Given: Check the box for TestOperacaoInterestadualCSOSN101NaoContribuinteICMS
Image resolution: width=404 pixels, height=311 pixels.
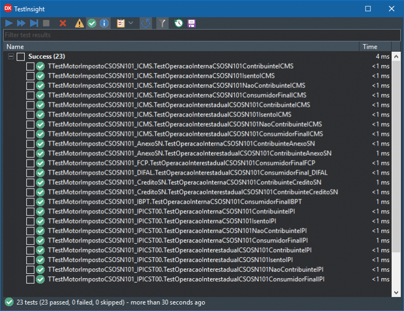Looking at the screenshot, I should tap(30, 125).
